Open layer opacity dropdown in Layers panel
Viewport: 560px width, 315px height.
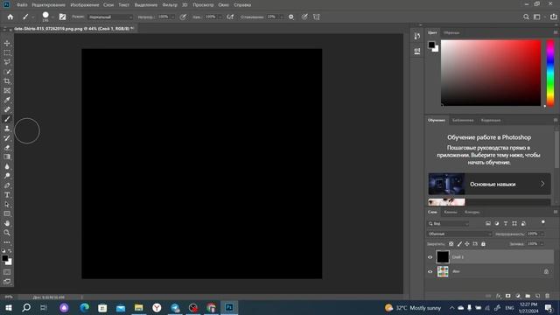pyautogui.click(x=542, y=234)
